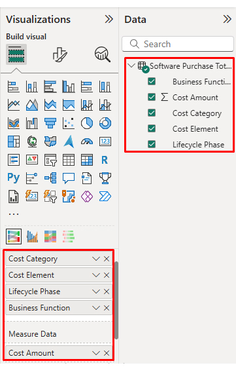Select the Stacked bar chart visual
This screenshot has height=378, width=236.
[x=14, y=86]
